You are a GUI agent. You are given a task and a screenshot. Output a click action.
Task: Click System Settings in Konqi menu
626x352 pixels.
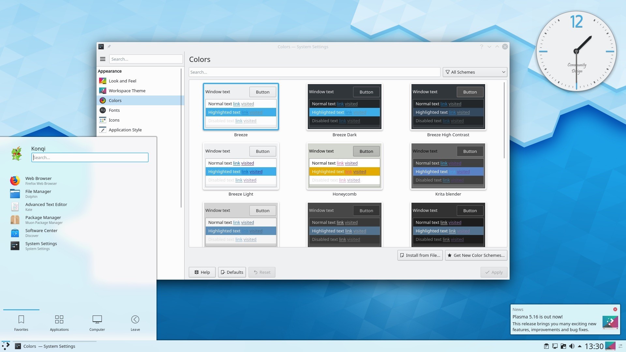point(41,245)
